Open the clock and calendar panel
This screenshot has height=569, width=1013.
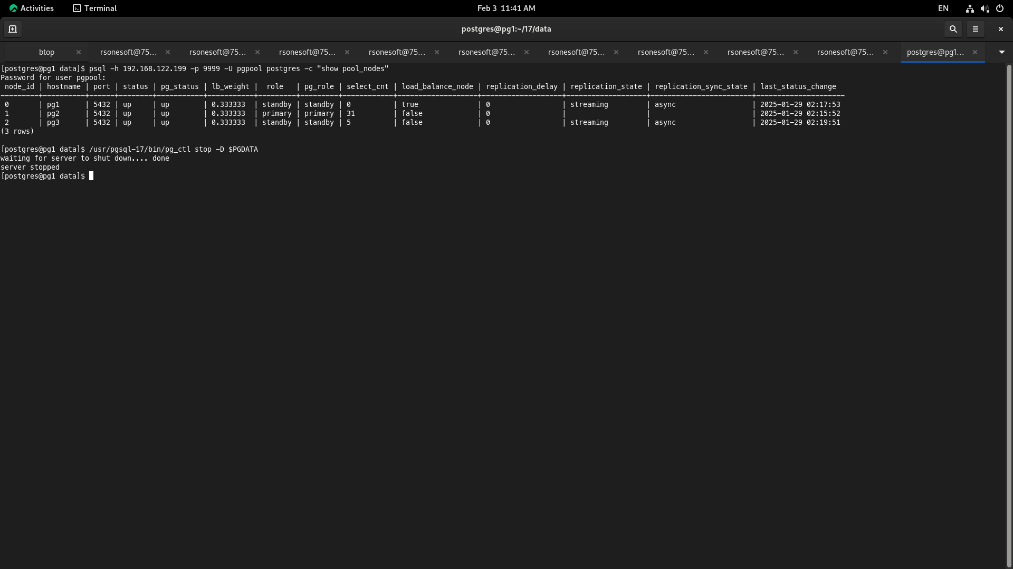point(506,8)
